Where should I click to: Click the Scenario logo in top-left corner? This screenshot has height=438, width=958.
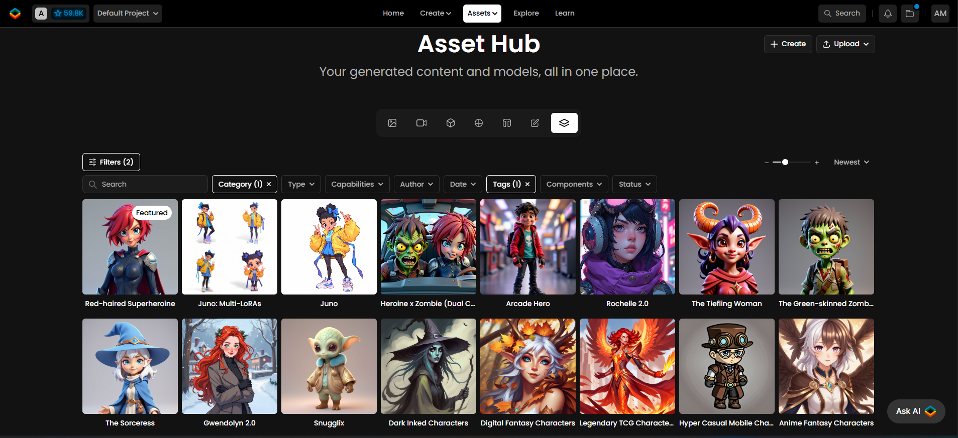[15, 14]
